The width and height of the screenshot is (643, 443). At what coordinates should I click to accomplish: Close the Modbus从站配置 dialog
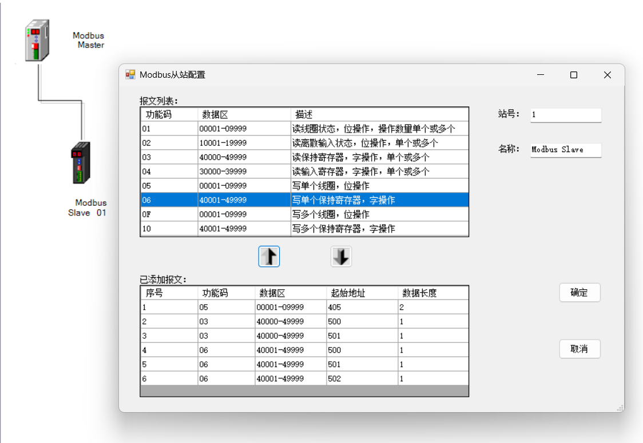(x=607, y=75)
